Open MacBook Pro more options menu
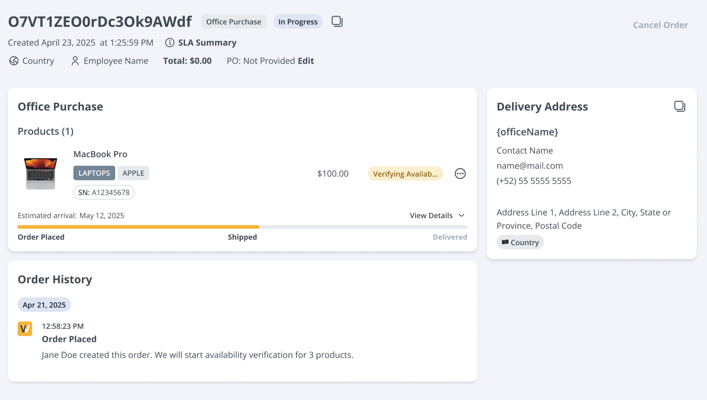Viewport: 707px width, 400px height. (460, 174)
